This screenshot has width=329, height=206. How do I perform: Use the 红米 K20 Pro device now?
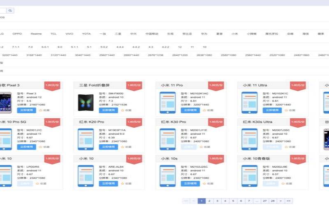tap(108, 147)
